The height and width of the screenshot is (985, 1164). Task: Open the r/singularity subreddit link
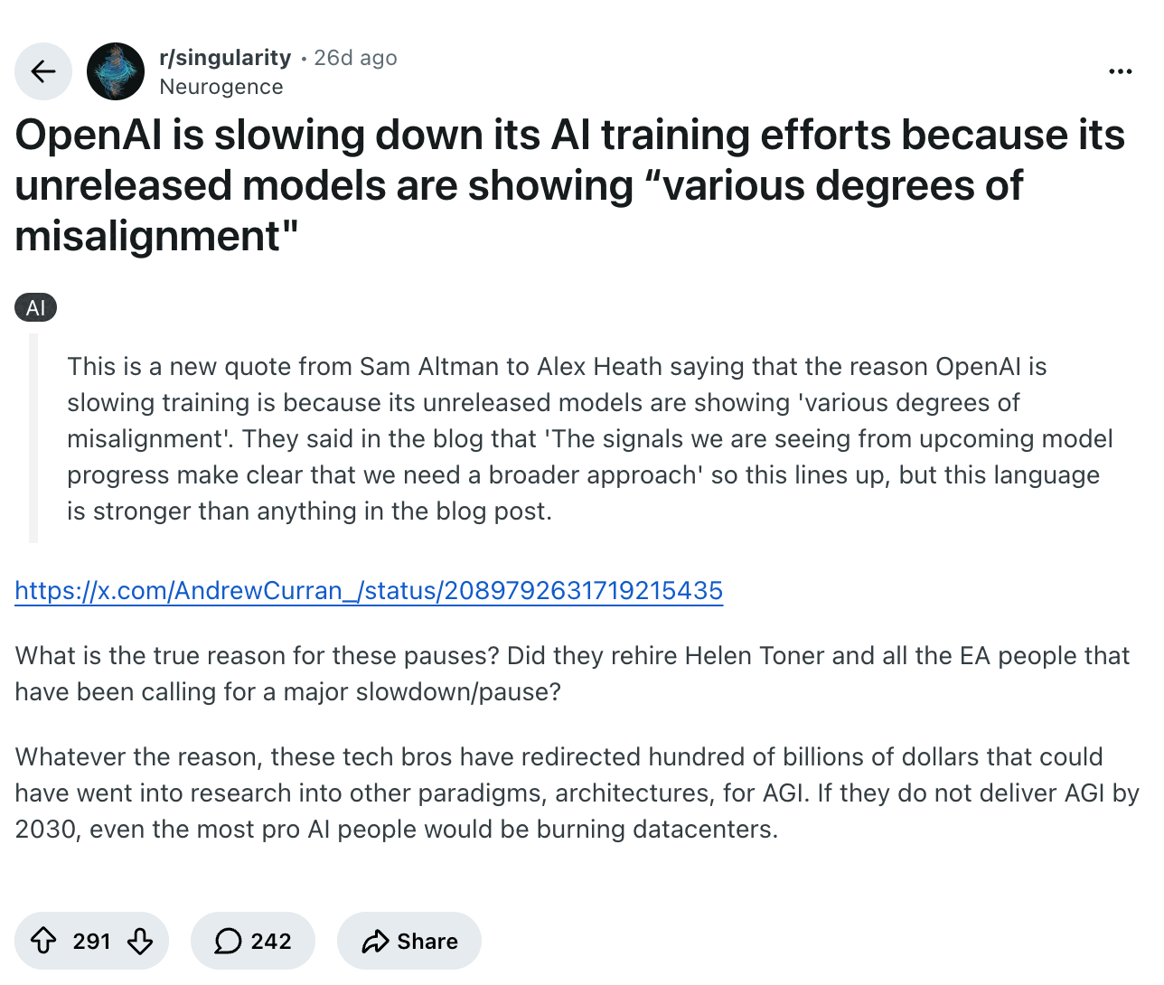225,58
